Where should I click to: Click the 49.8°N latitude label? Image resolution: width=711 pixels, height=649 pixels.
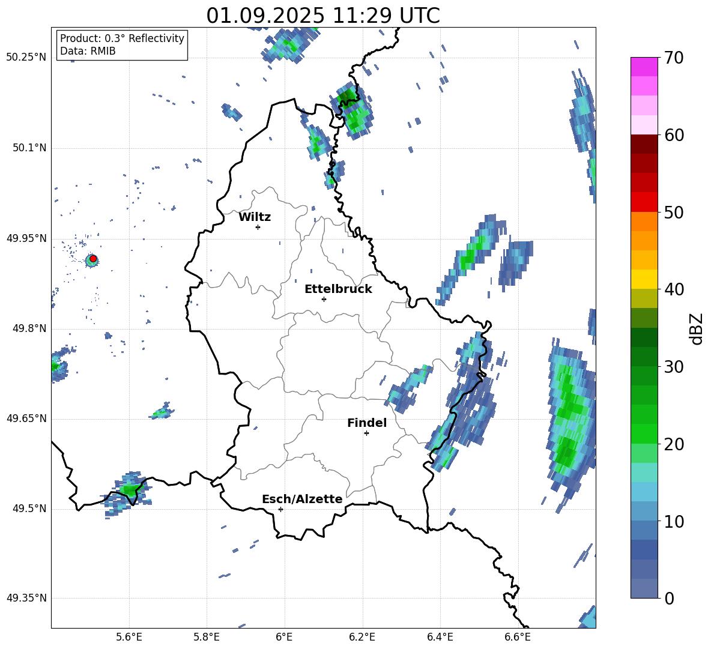coord(29,328)
